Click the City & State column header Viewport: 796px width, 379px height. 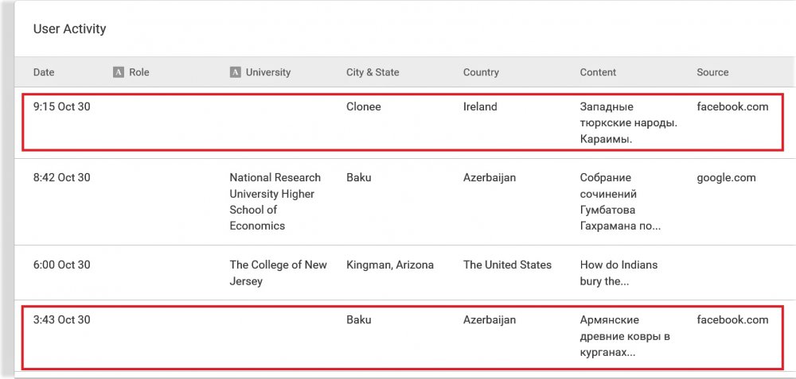(373, 72)
